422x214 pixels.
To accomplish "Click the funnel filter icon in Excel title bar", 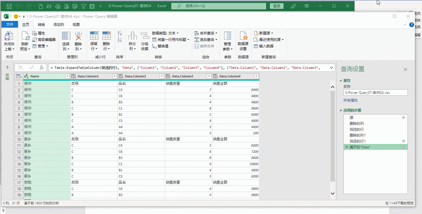I will pos(84,6).
